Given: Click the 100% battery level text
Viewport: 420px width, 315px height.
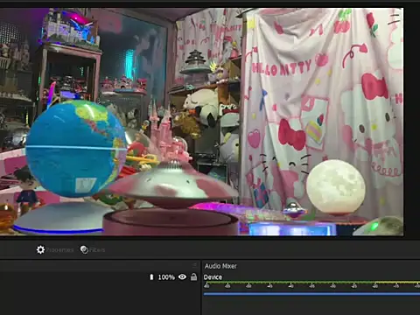Looking at the screenshot, I should pyautogui.click(x=166, y=277).
